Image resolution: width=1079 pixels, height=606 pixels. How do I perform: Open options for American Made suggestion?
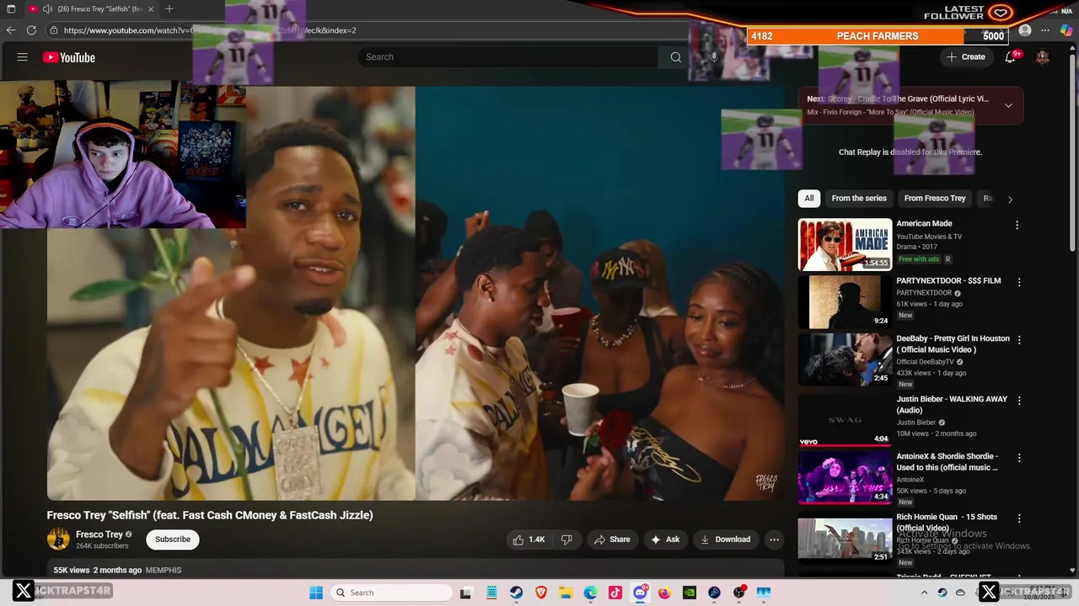point(1017,226)
